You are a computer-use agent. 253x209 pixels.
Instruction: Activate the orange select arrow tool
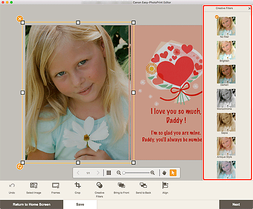point(173,173)
